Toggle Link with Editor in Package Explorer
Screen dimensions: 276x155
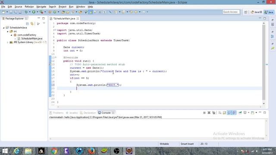pos(32,24)
